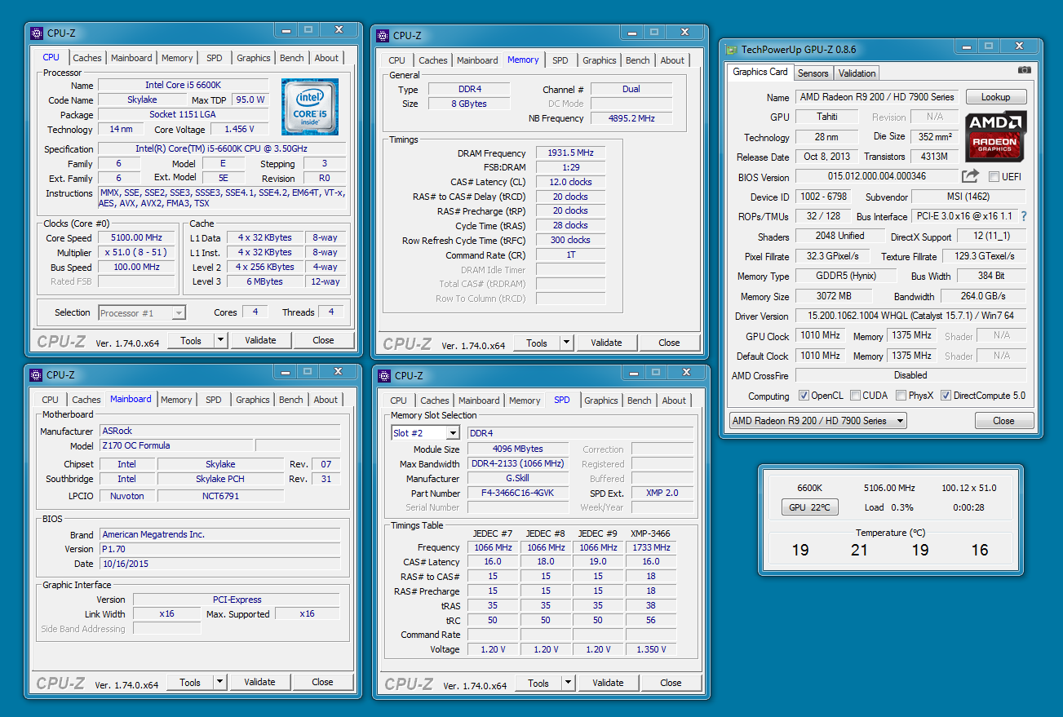
Task: Click the Memory Size value 3072 MB
Action: pyautogui.click(x=833, y=296)
